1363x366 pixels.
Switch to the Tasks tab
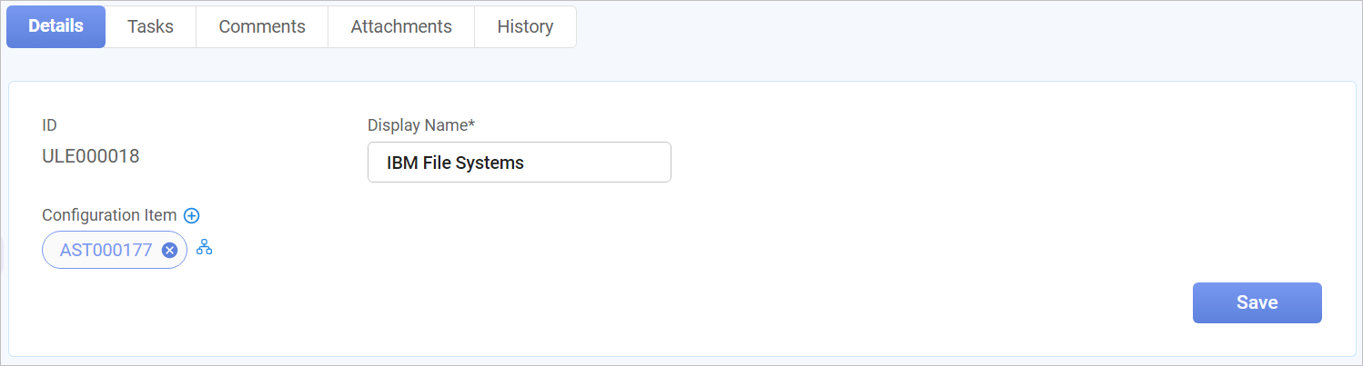(150, 26)
